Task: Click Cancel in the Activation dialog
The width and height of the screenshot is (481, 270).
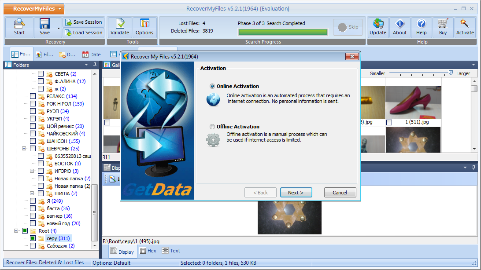Action: click(x=340, y=193)
